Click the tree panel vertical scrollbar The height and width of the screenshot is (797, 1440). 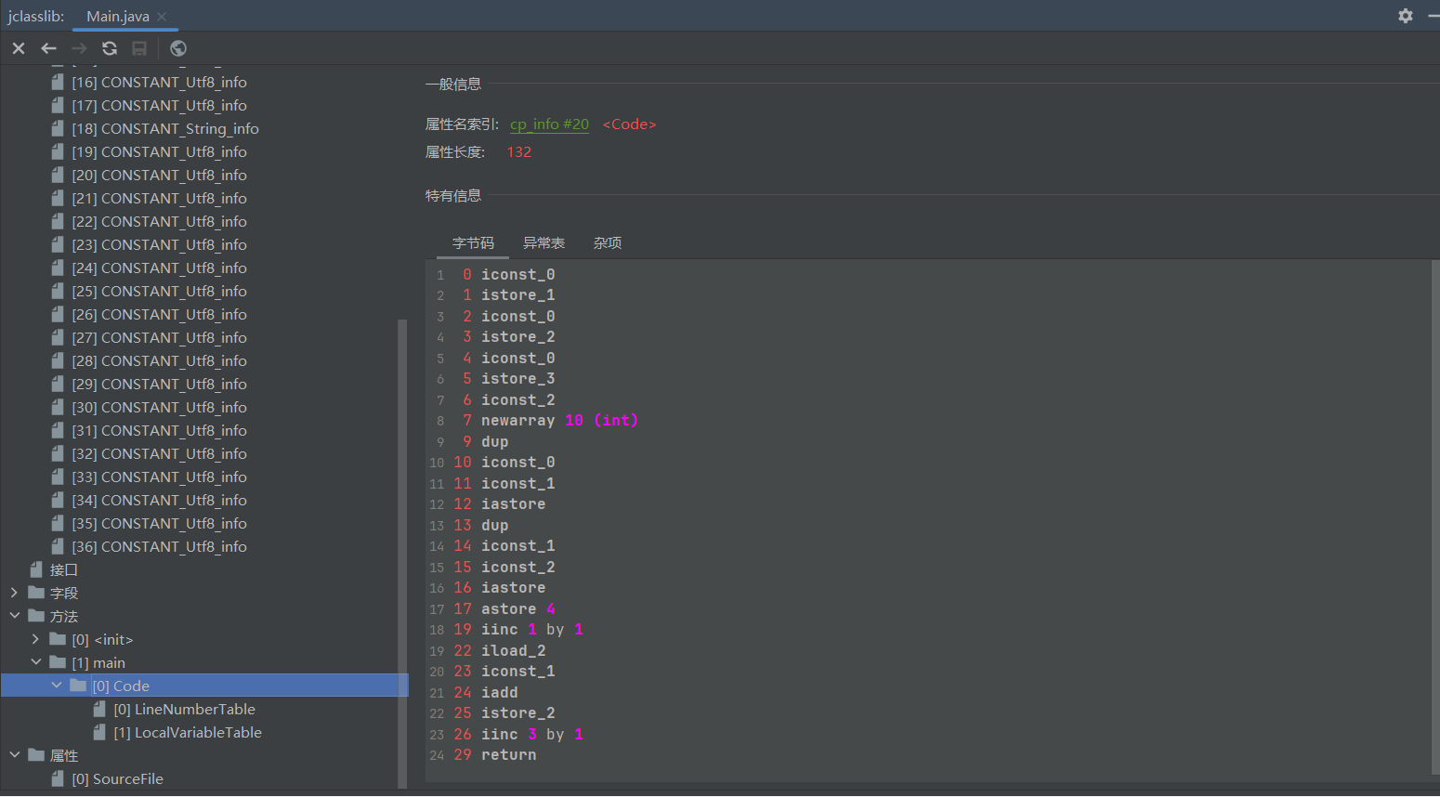[x=402, y=554]
